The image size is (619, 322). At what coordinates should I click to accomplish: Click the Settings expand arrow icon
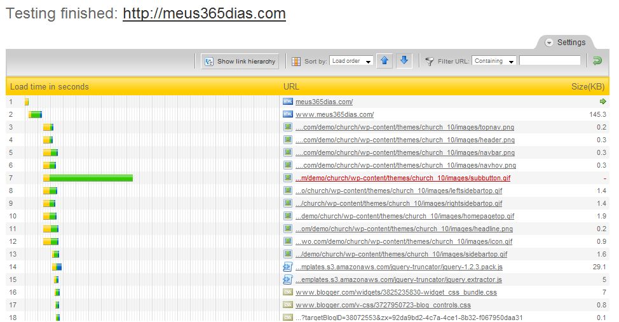pos(548,43)
